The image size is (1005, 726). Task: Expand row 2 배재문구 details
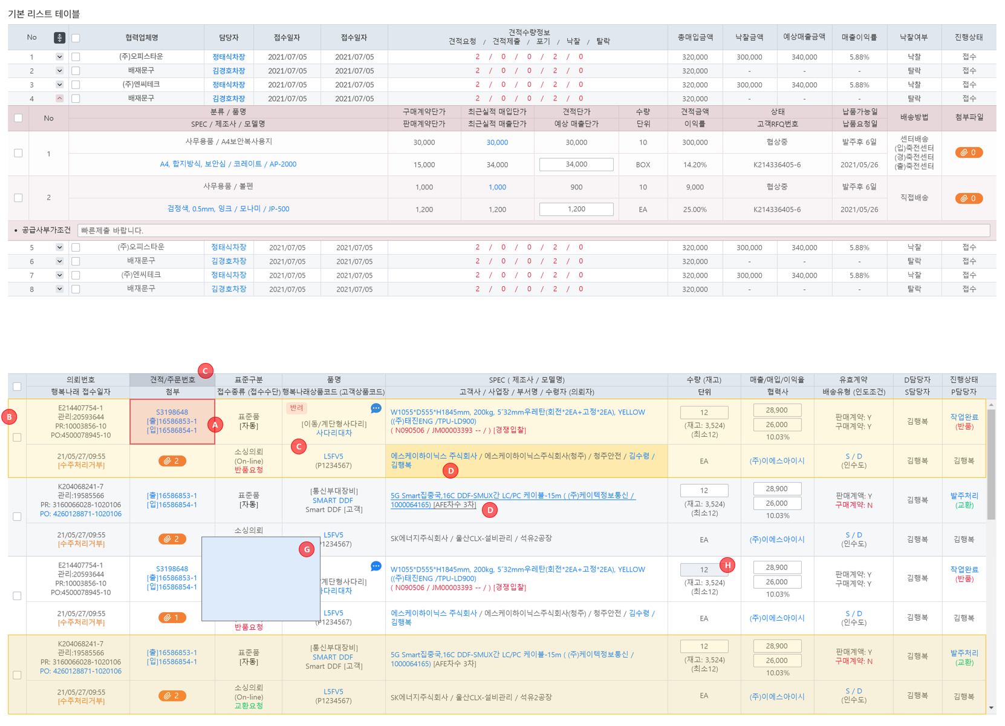(59, 71)
